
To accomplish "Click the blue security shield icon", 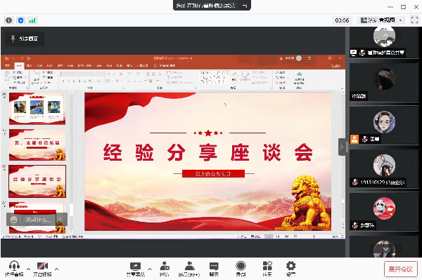I will coord(20,20).
